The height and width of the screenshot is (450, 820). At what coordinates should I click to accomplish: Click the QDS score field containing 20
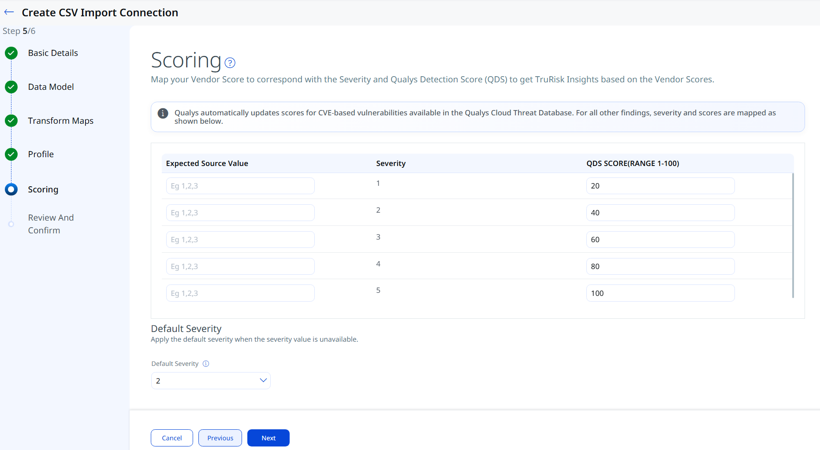click(660, 186)
